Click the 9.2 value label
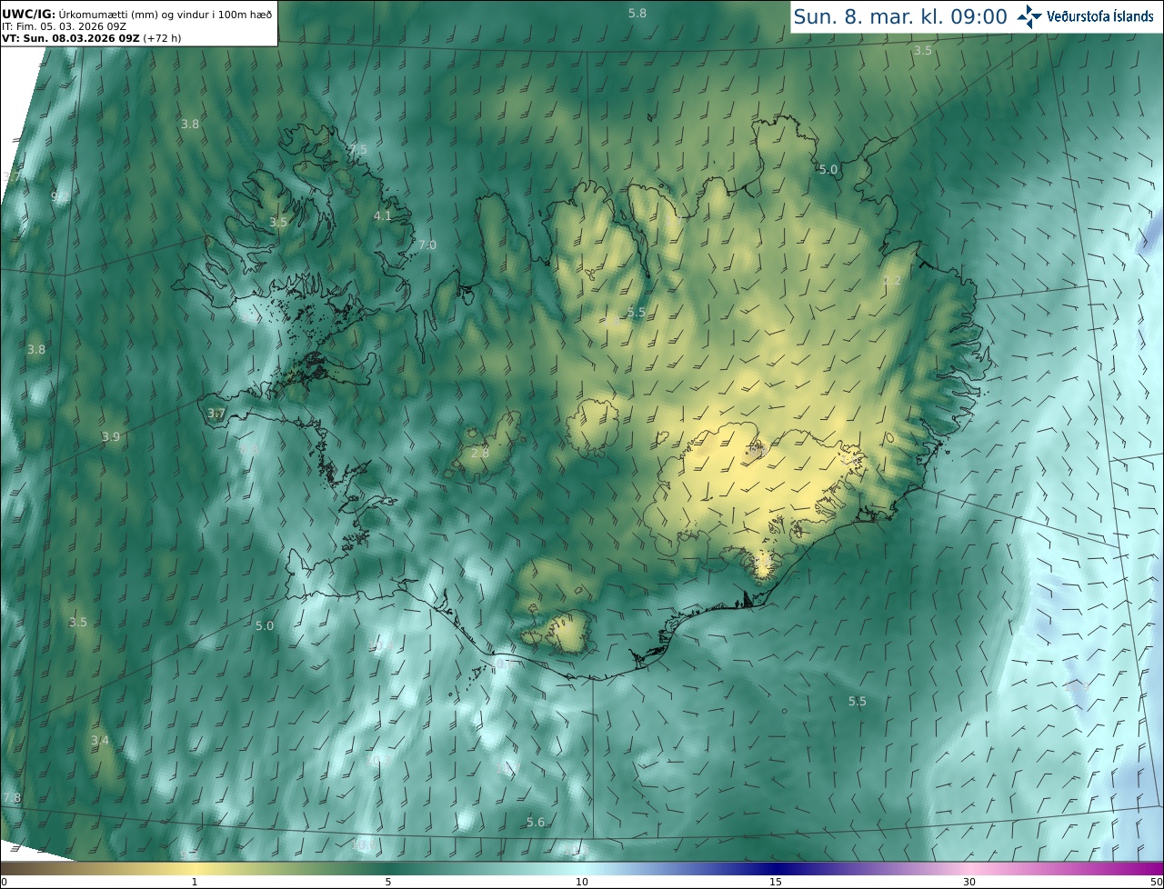This screenshot has height=889, width=1164. [x=58, y=195]
